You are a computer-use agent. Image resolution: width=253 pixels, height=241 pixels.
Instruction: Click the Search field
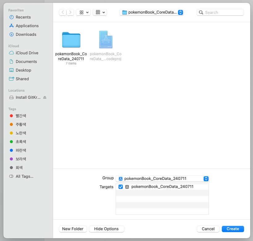pyautogui.click(x=220, y=12)
